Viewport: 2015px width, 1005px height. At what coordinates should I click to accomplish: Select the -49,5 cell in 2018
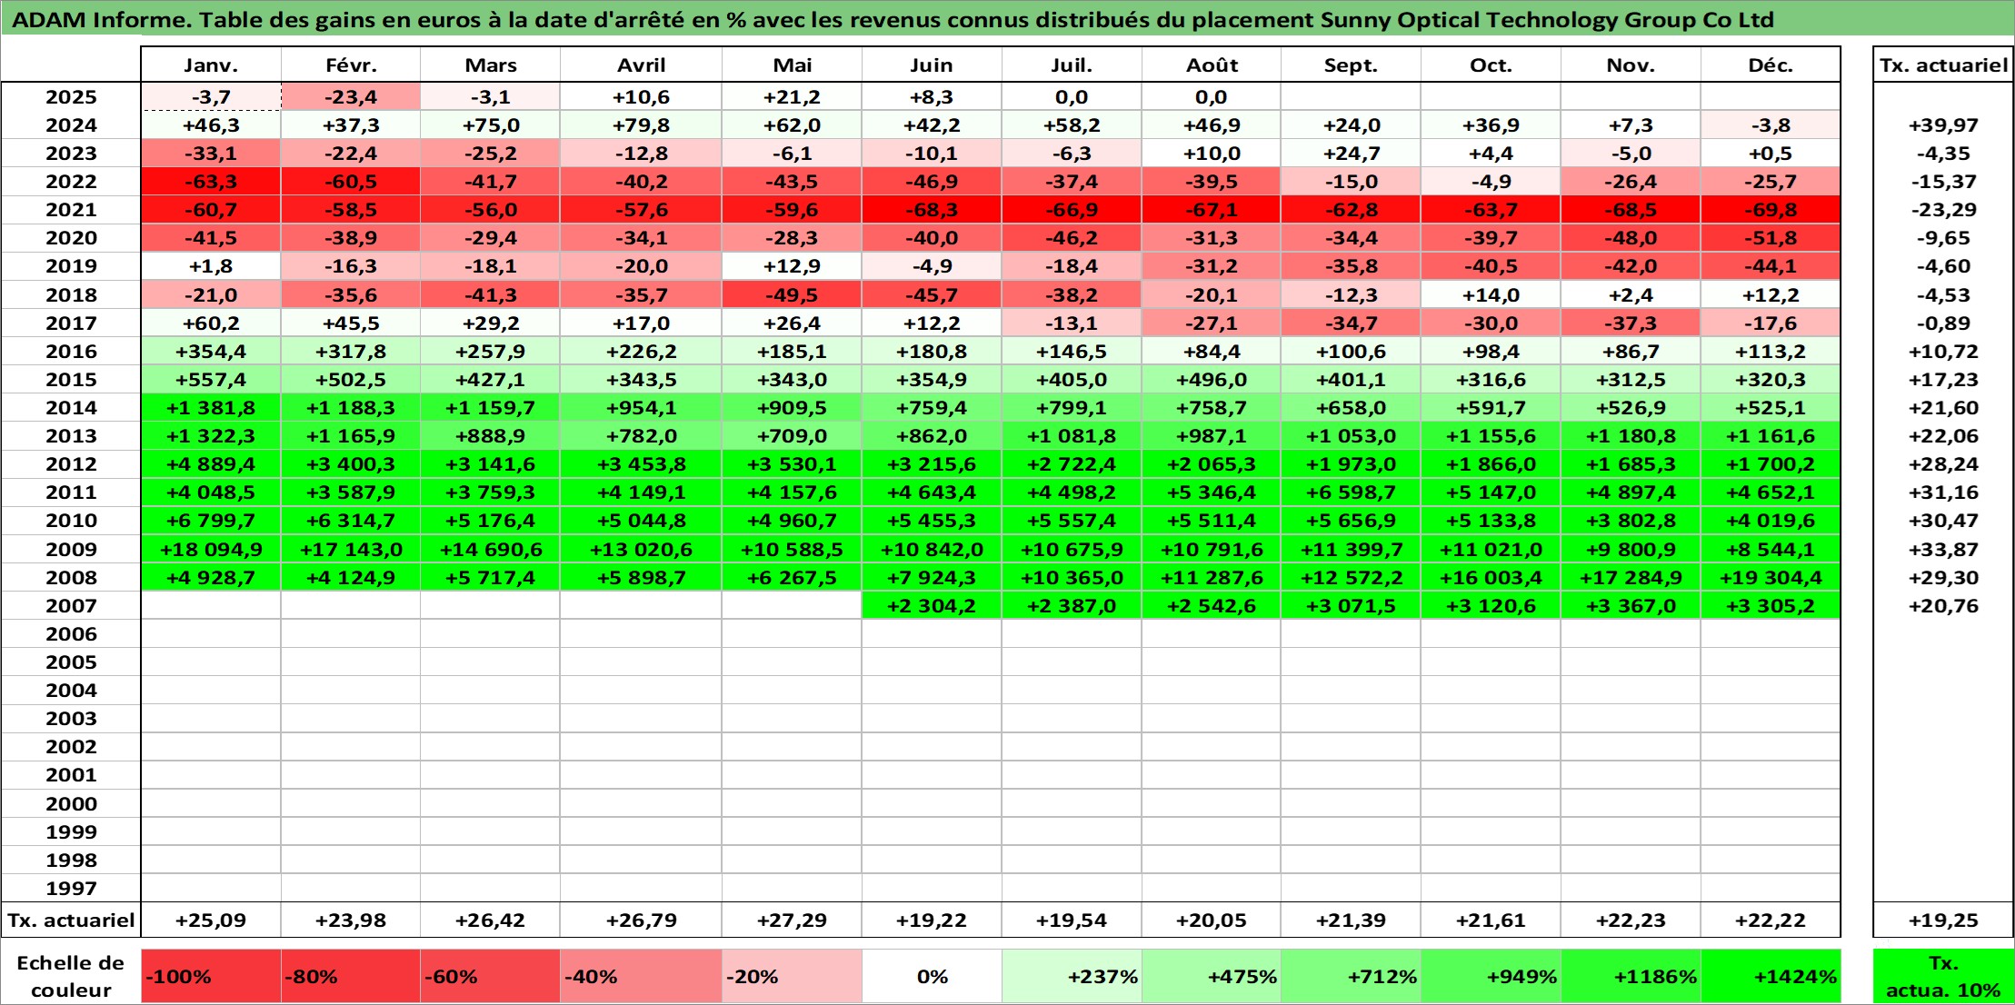click(793, 294)
